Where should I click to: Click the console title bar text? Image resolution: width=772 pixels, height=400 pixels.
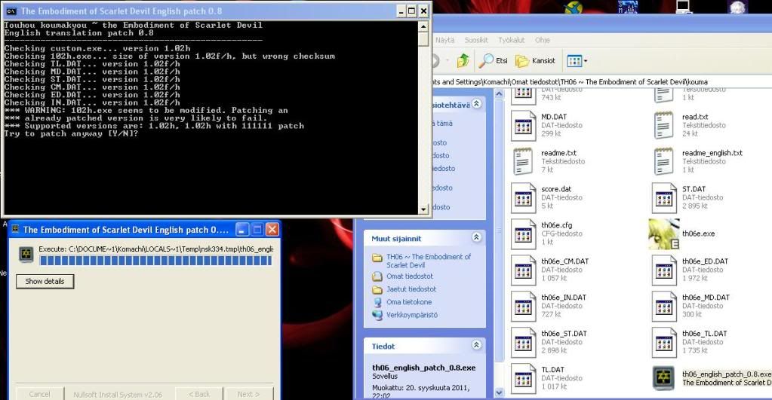(x=121, y=11)
